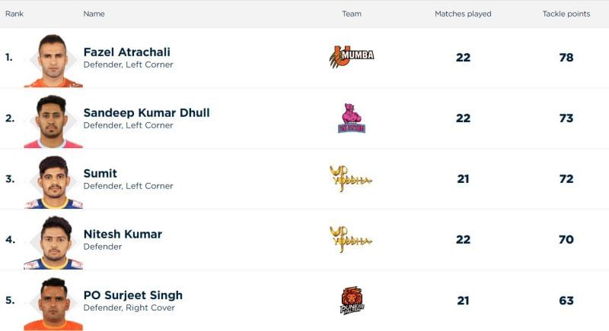Screen dimensions: 609x331
Task: Sort by the Team column header
Action: (x=351, y=14)
